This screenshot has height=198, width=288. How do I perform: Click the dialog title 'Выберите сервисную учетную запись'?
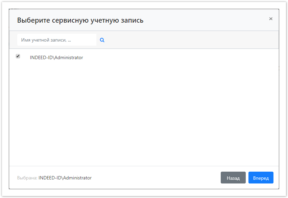pyautogui.click(x=80, y=20)
